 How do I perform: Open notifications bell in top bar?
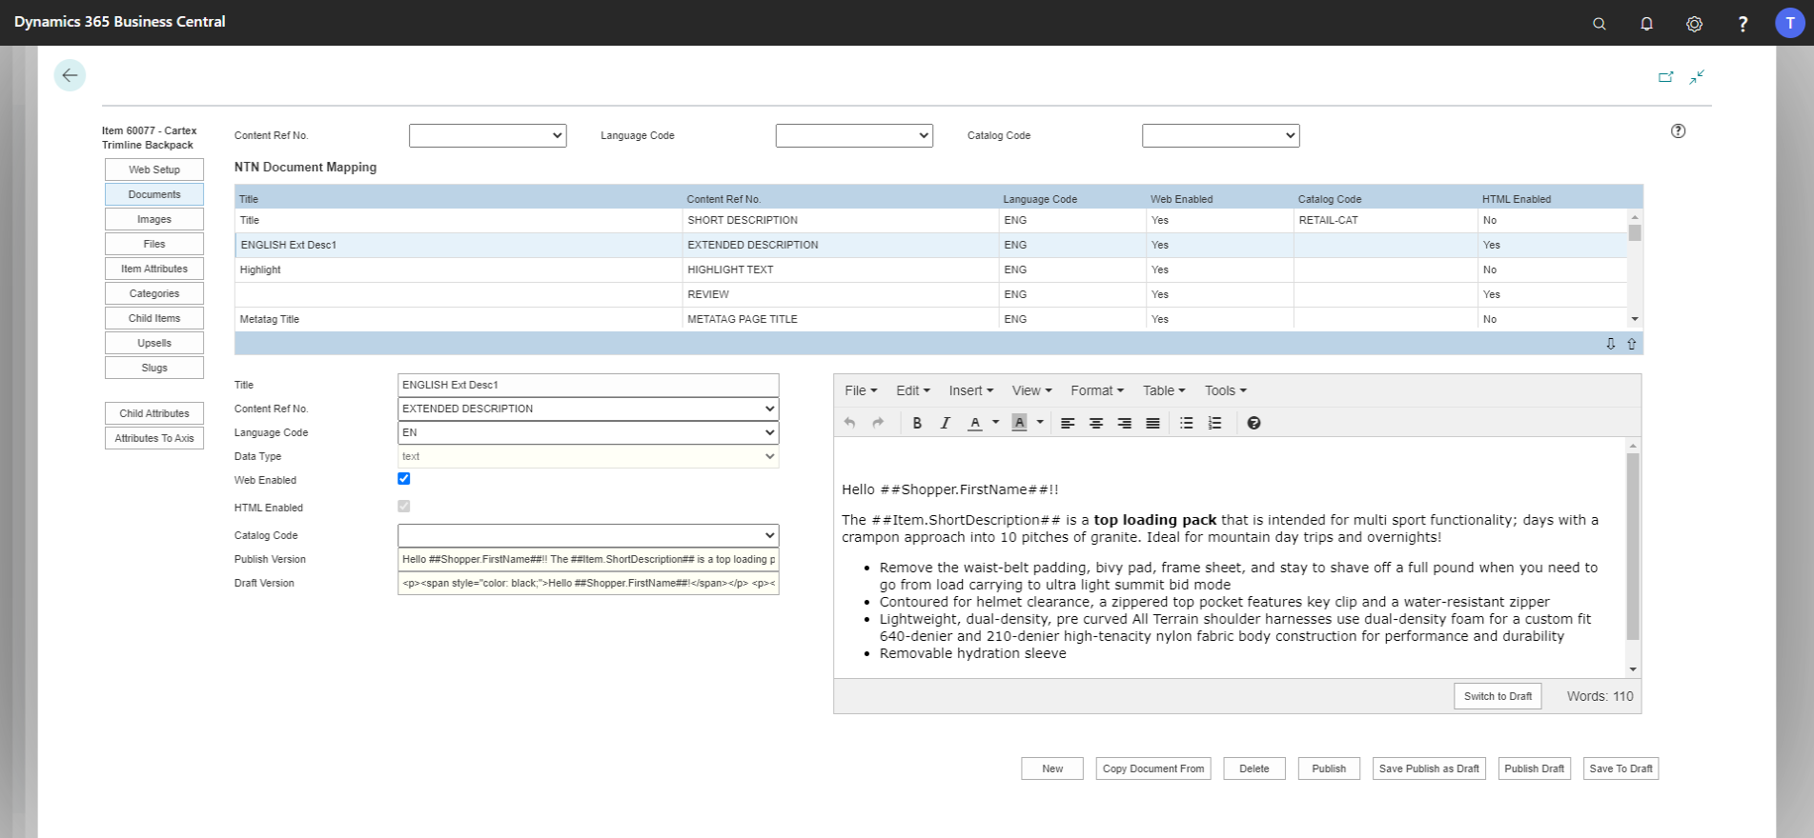click(x=1646, y=24)
